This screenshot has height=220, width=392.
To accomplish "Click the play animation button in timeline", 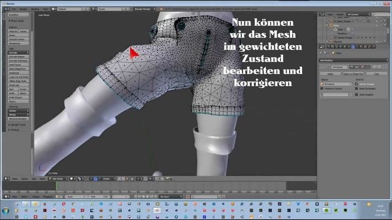I will (148, 197).
